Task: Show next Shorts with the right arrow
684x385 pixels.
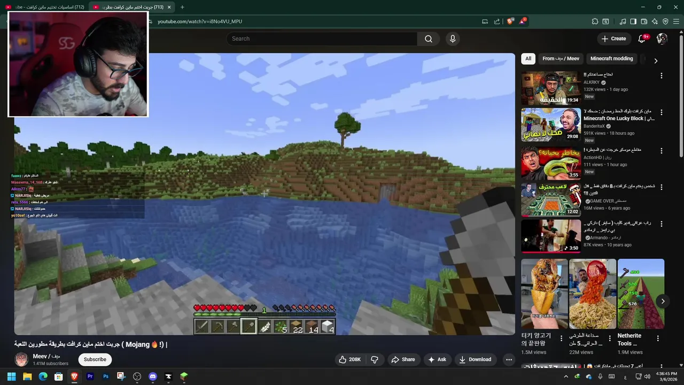Action: [x=663, y=301]
